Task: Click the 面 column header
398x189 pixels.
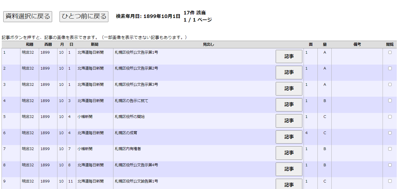Action: coord(311,45)
